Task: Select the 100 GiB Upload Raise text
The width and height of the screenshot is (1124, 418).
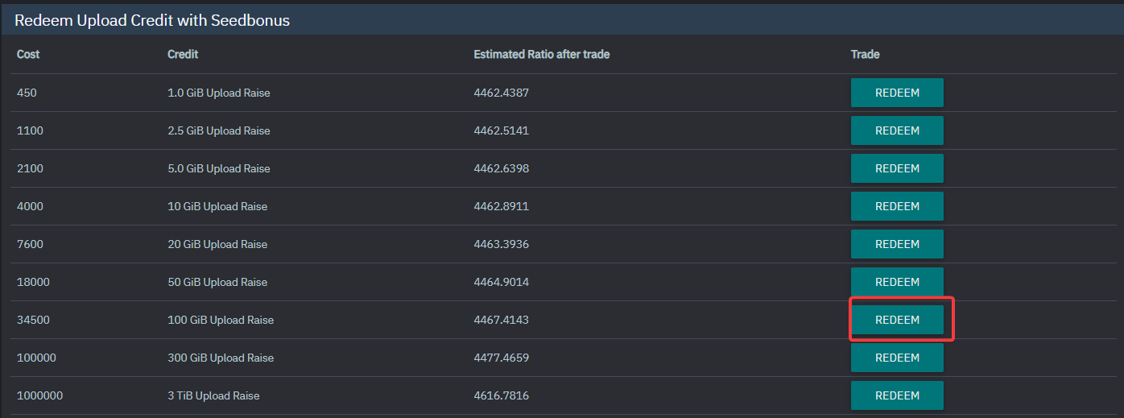Action: click(x=221, y=320)
